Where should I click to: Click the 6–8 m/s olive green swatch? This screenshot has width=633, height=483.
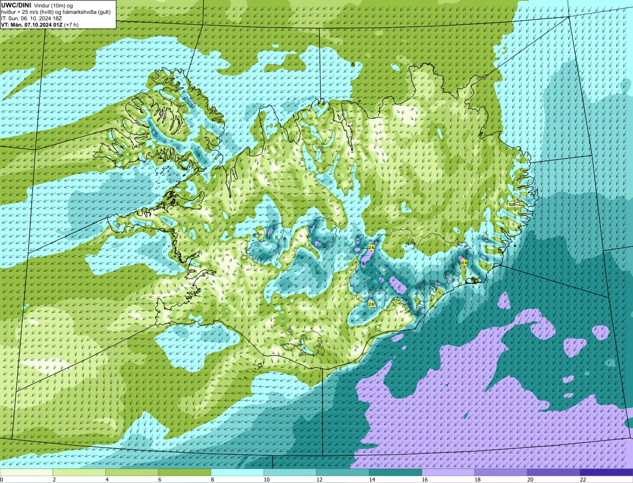184,472
